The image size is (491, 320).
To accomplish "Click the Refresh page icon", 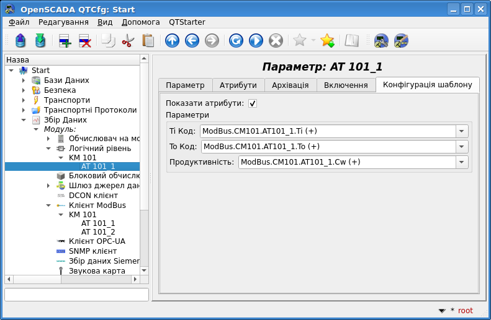I will (x=236, y=41).
